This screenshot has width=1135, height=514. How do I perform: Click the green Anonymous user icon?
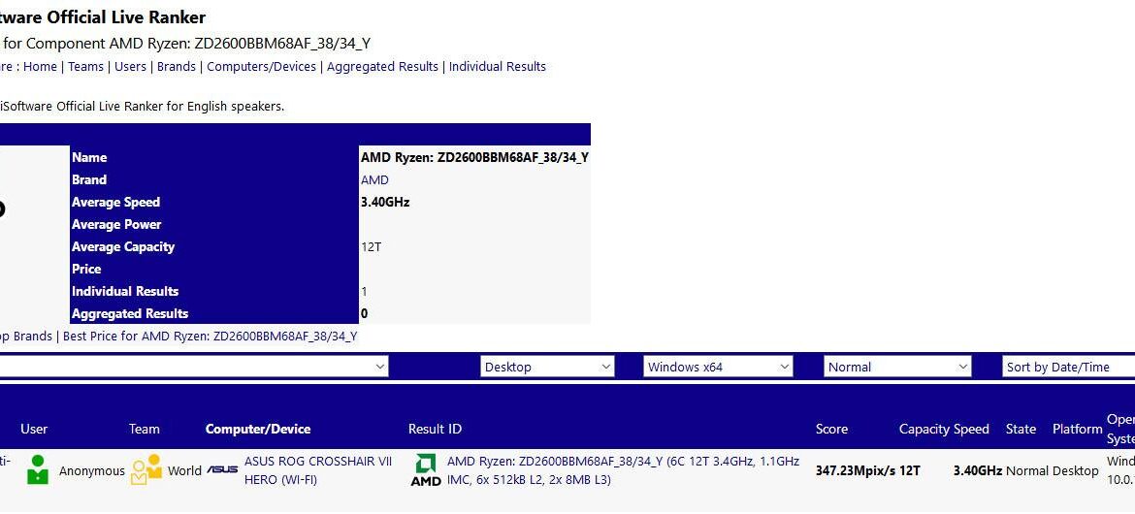pyautogui.click(x=38, y=469)
